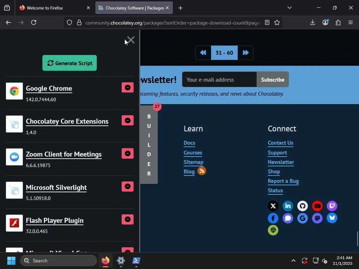
Task: Open the Google Chrome package link
Action: [49, 88]
